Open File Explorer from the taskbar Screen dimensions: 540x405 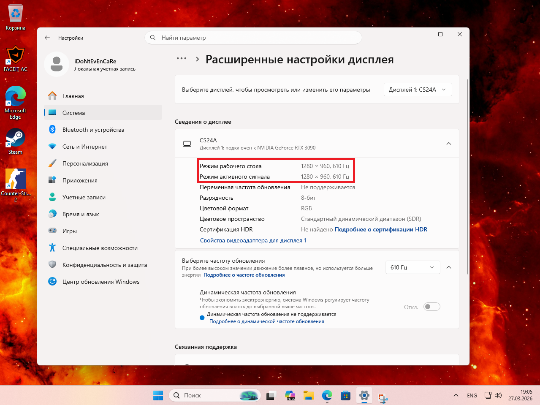tap(309, 395)
